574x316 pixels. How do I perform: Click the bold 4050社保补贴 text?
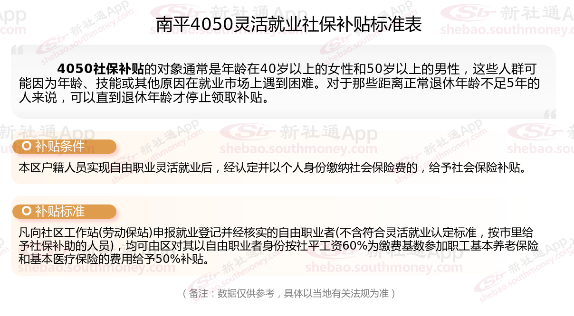pos(100,69)
